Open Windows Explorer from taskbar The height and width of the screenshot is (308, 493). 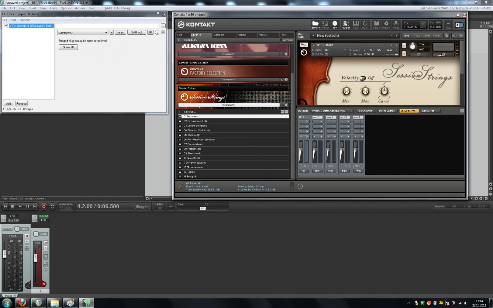point(54,303)
